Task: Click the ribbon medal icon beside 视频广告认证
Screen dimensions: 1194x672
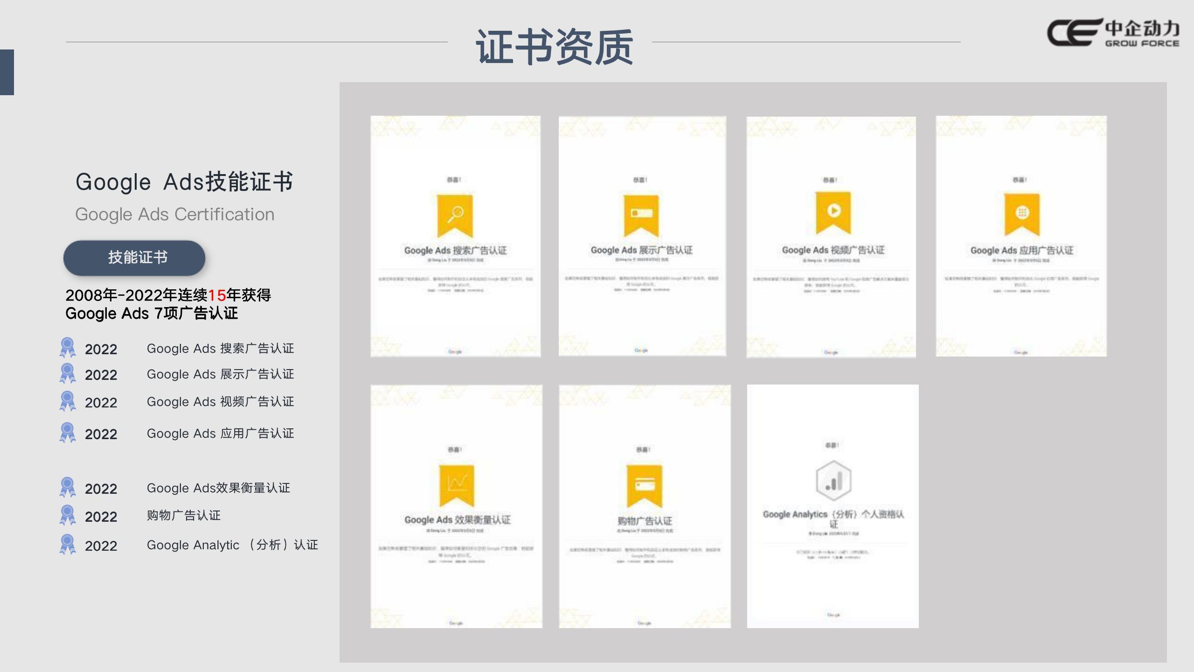Action: coord(68,401)
